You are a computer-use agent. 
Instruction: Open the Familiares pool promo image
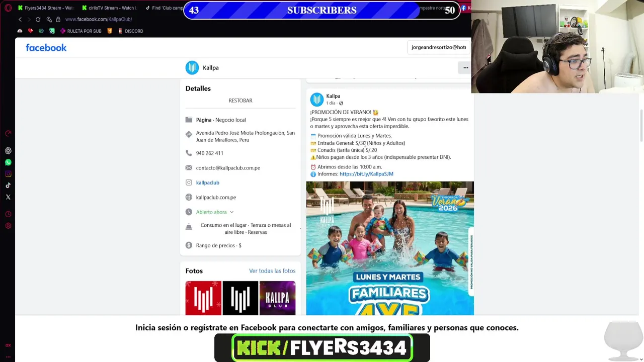[390, 248]
